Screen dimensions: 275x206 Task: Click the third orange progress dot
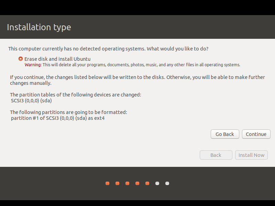tap(127, 183)
